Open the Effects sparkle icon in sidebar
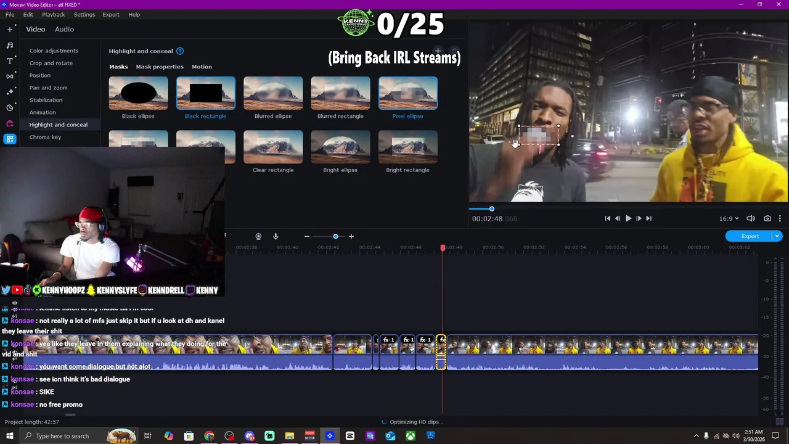This screenshot has height=444, width=789. [x=10, y=91]
